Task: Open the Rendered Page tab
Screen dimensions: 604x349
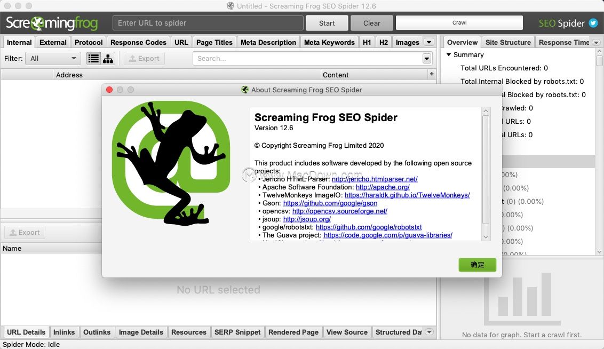Action: [293, 332]
